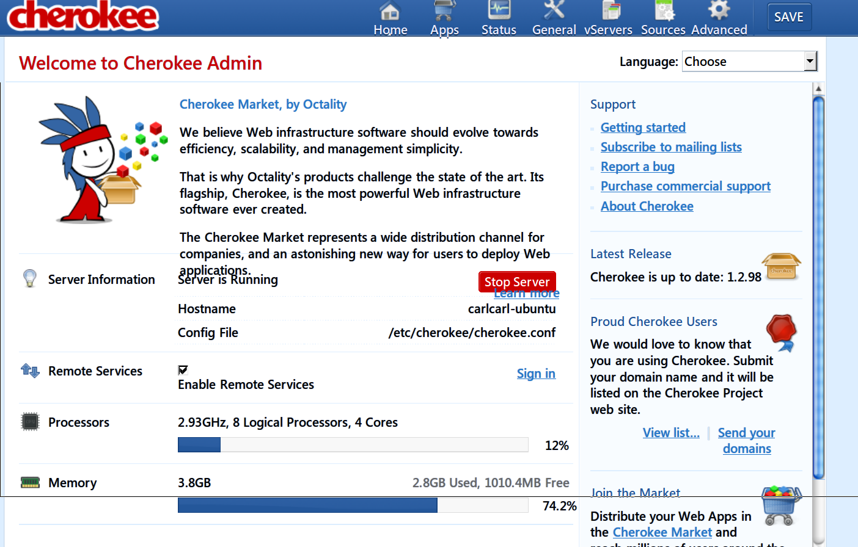The width and height of the screenshot is (858, 547).
Task: Click Cherokee is up to date: 1.2.98
Action: coord(676,277)
